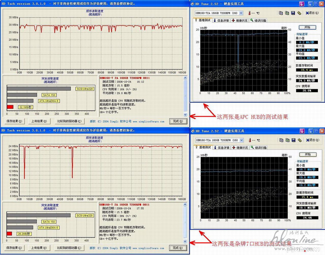Open options icon in lower HD Tune toolbar

[300, 140]
